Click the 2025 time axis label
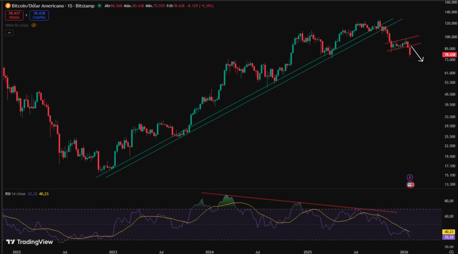This screenshot has width=458, height=254. coord(308,252)
